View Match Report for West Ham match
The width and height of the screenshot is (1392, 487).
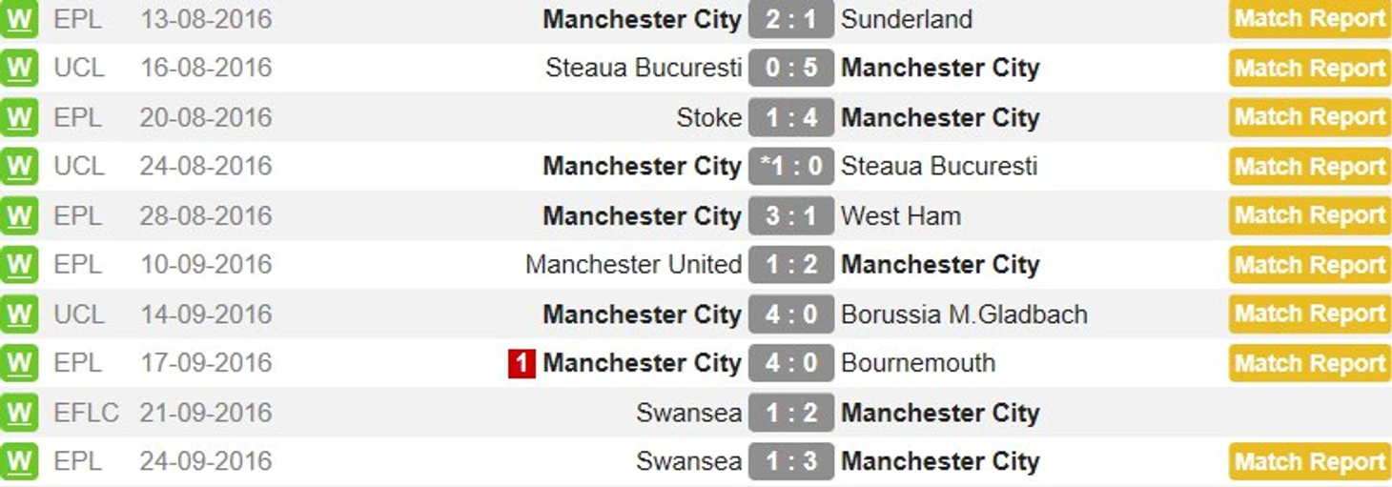[1310, 215]
